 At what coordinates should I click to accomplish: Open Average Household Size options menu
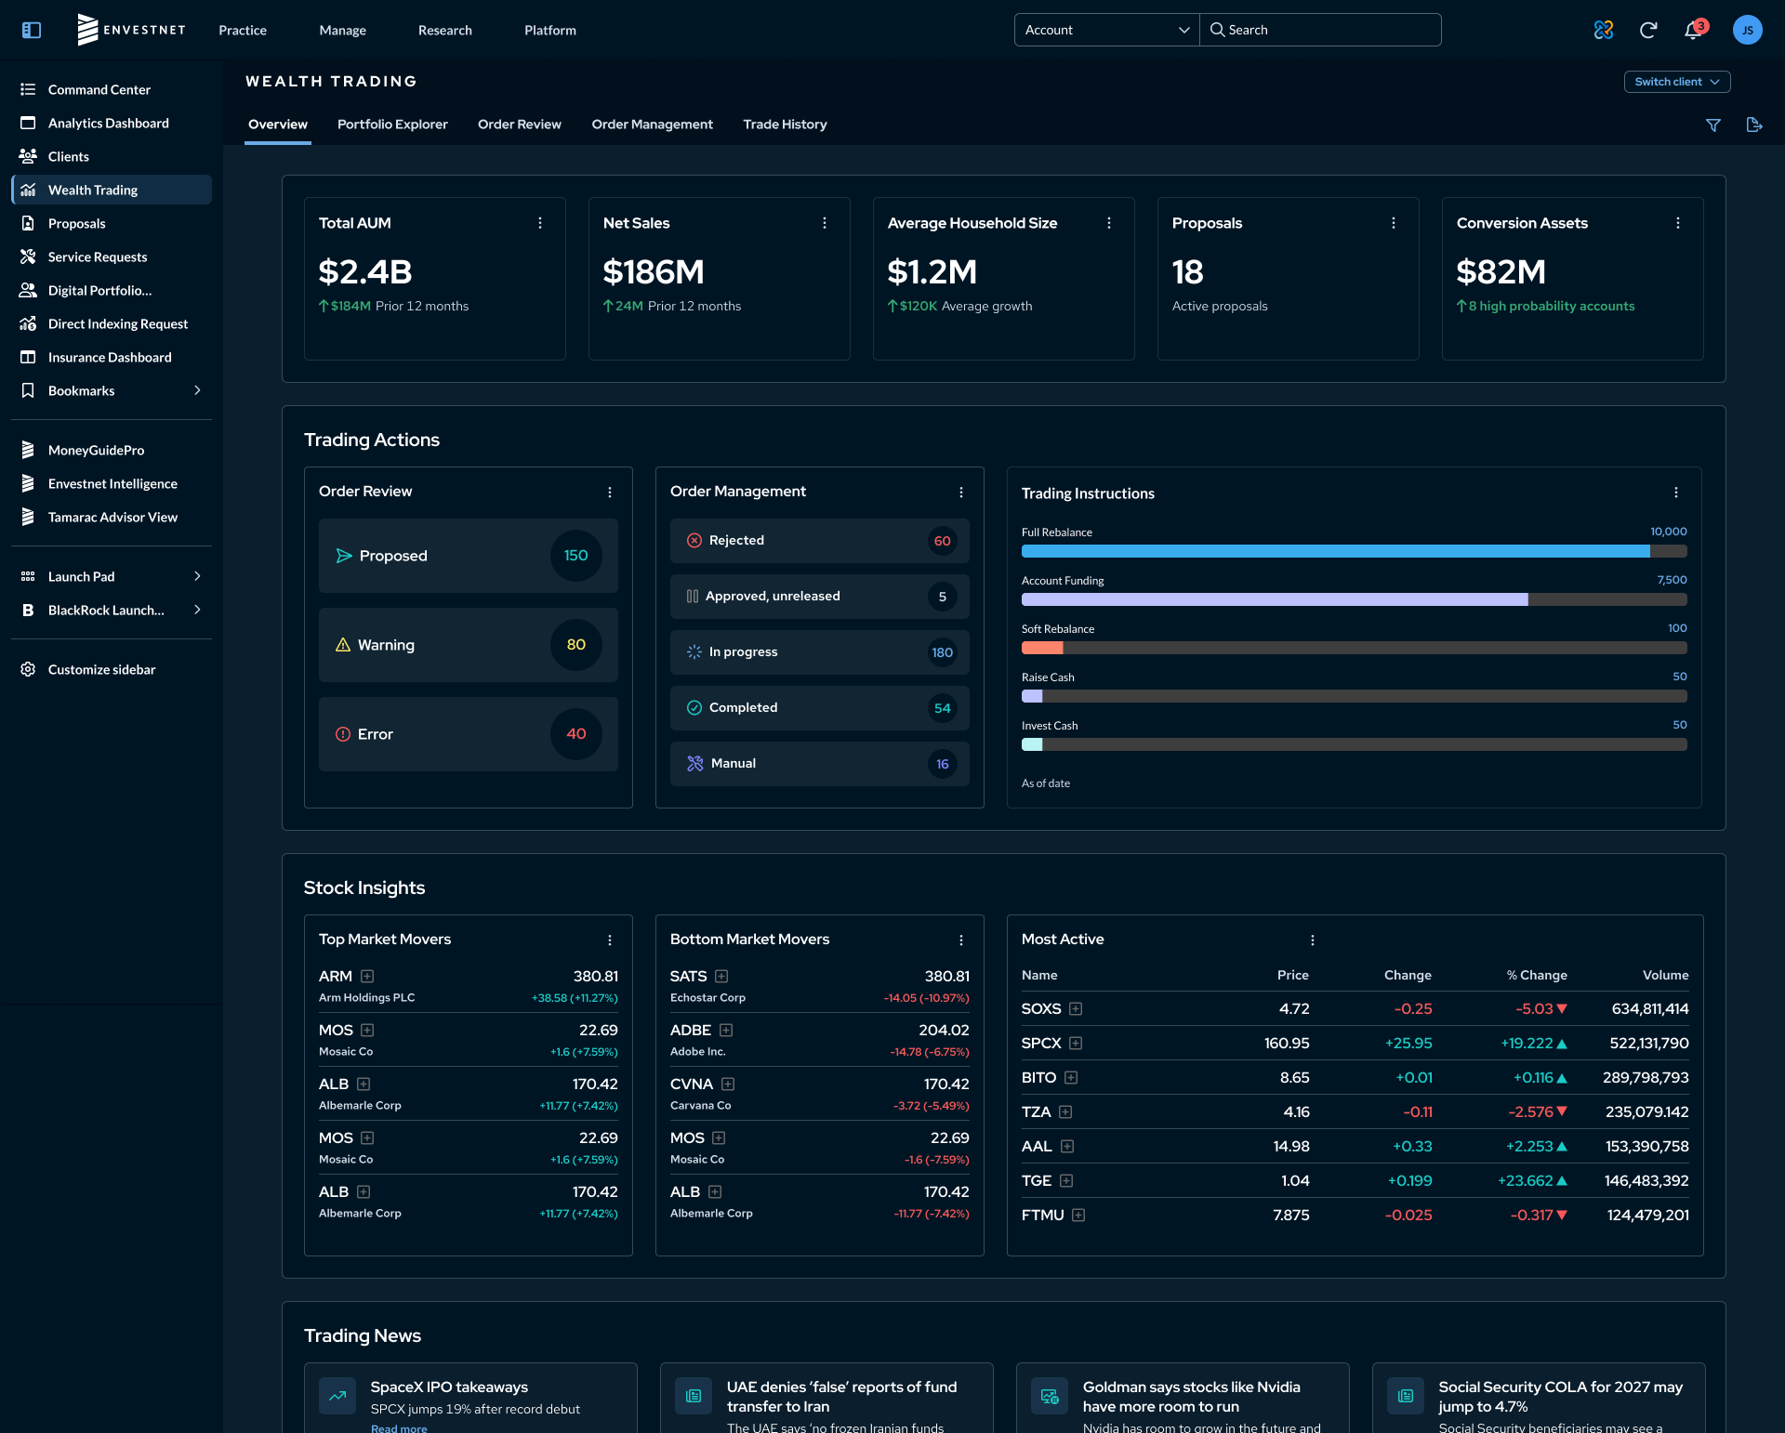[1109, 223]
